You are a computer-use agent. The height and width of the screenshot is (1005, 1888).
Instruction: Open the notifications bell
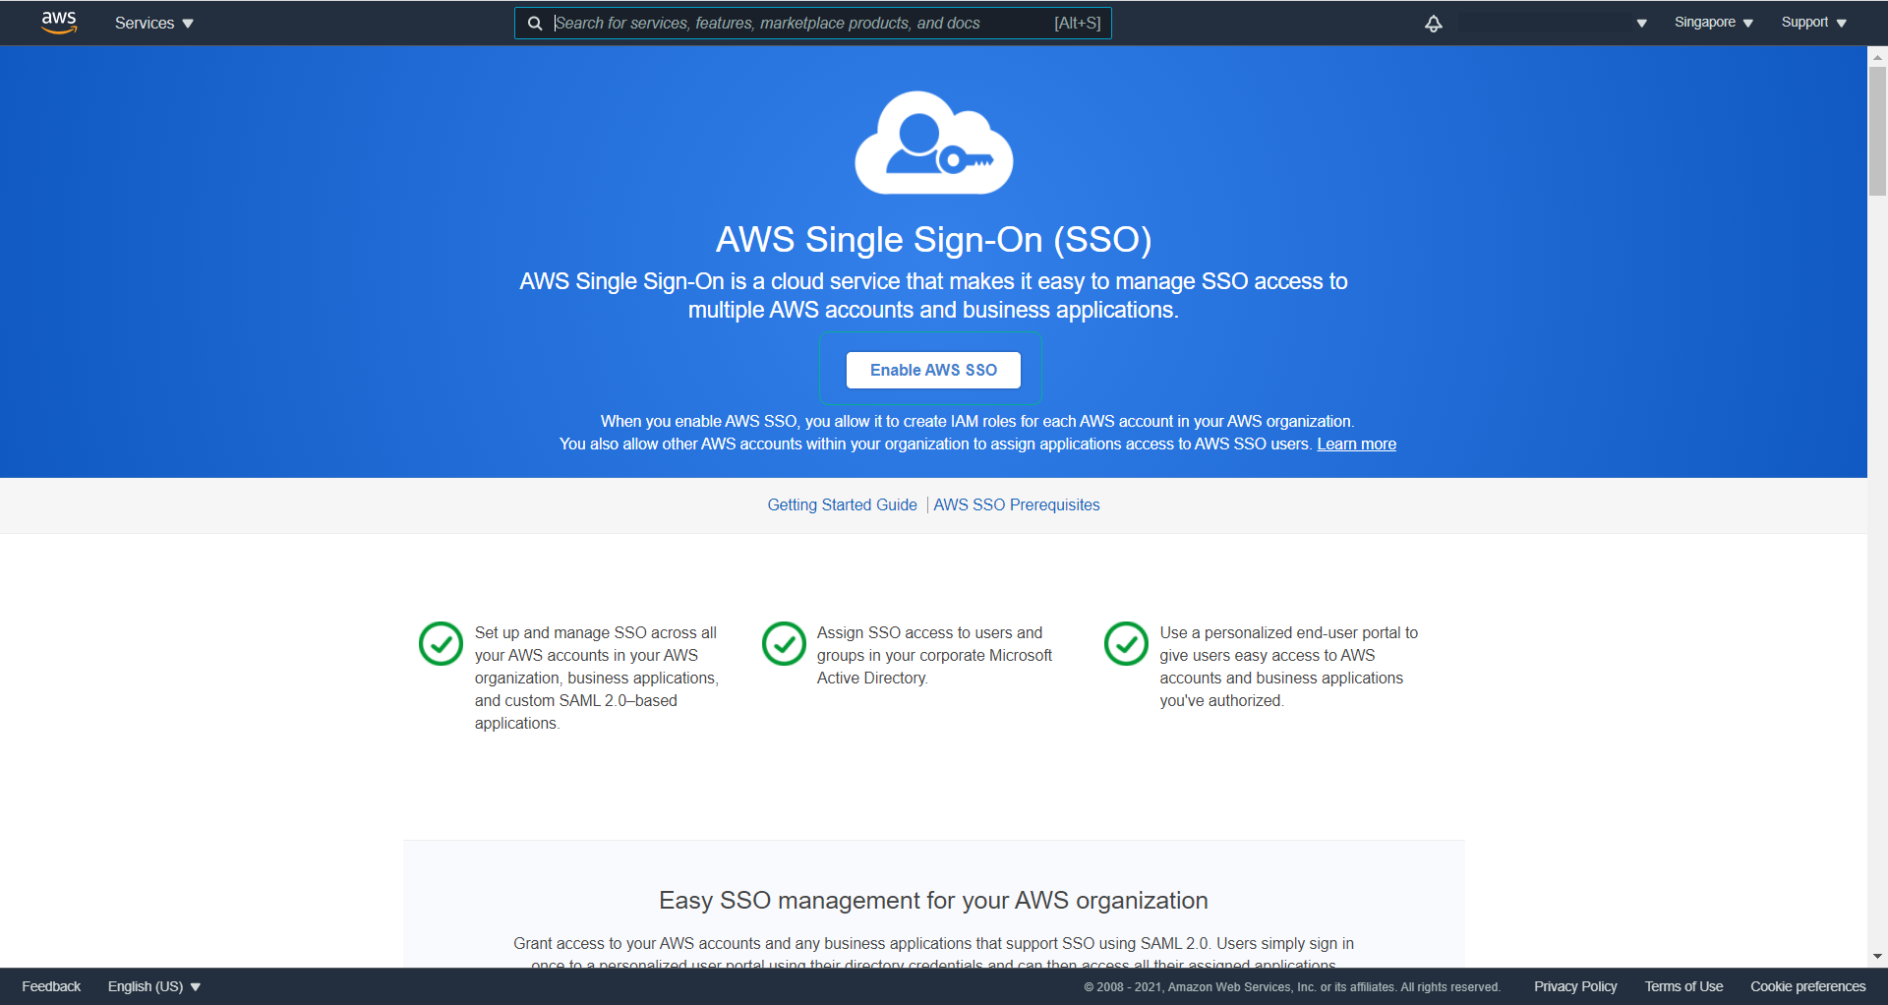[x=1433, y=23]
